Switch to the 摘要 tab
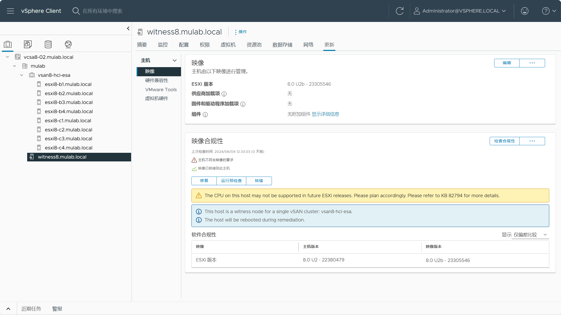561x315 pixels. pyautogui.click(x=142, y=45)
